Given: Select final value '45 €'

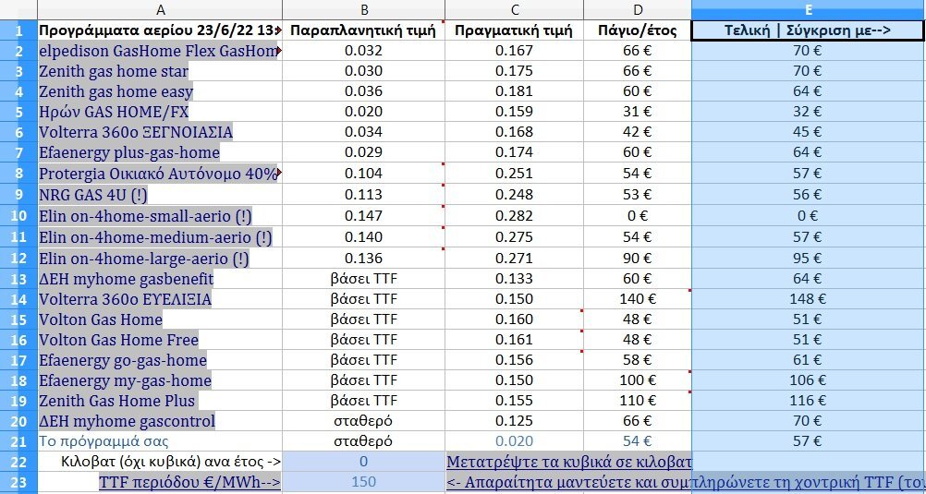Looking at the screenshot, I should click(x=809, y=132).
